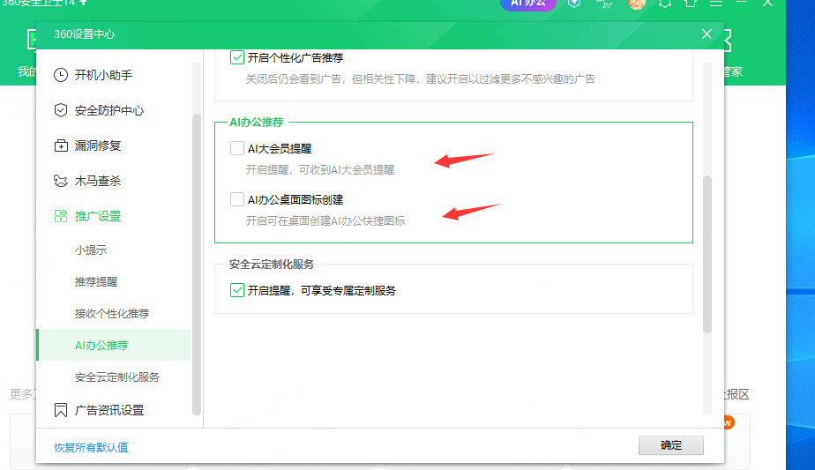The height and width of the screenshot is (470, 815).
Task: Click the green AI办公推荐 group header
Action: 257,123
